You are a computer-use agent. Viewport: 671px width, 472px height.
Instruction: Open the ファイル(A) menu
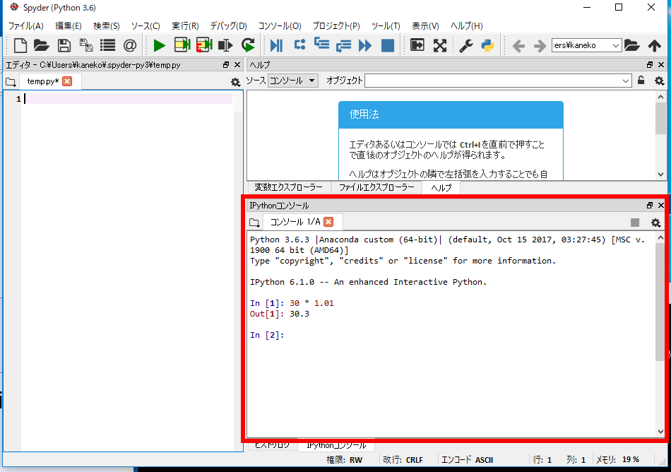(x=26, y=26)
